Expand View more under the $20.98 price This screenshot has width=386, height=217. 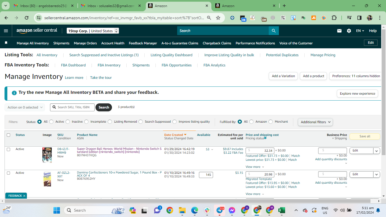tap(255, 194)
